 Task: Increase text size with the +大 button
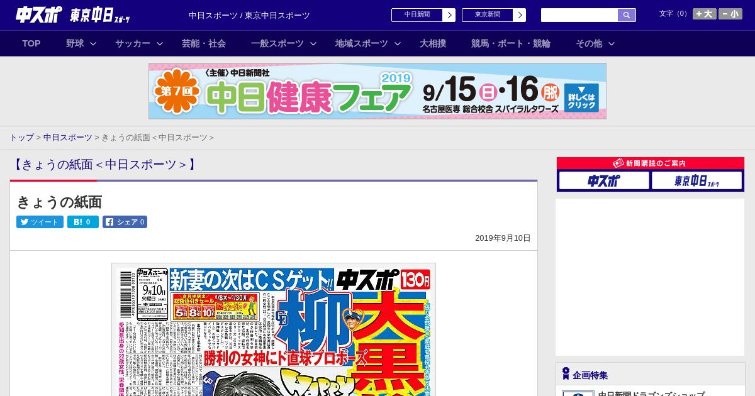click(705, 14)
